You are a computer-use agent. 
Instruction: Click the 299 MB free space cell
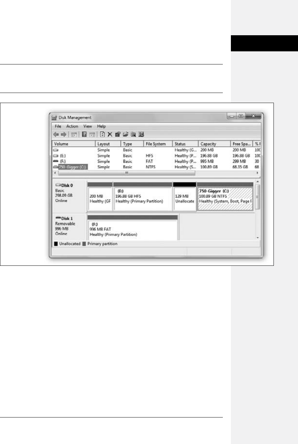click(240, 161)
